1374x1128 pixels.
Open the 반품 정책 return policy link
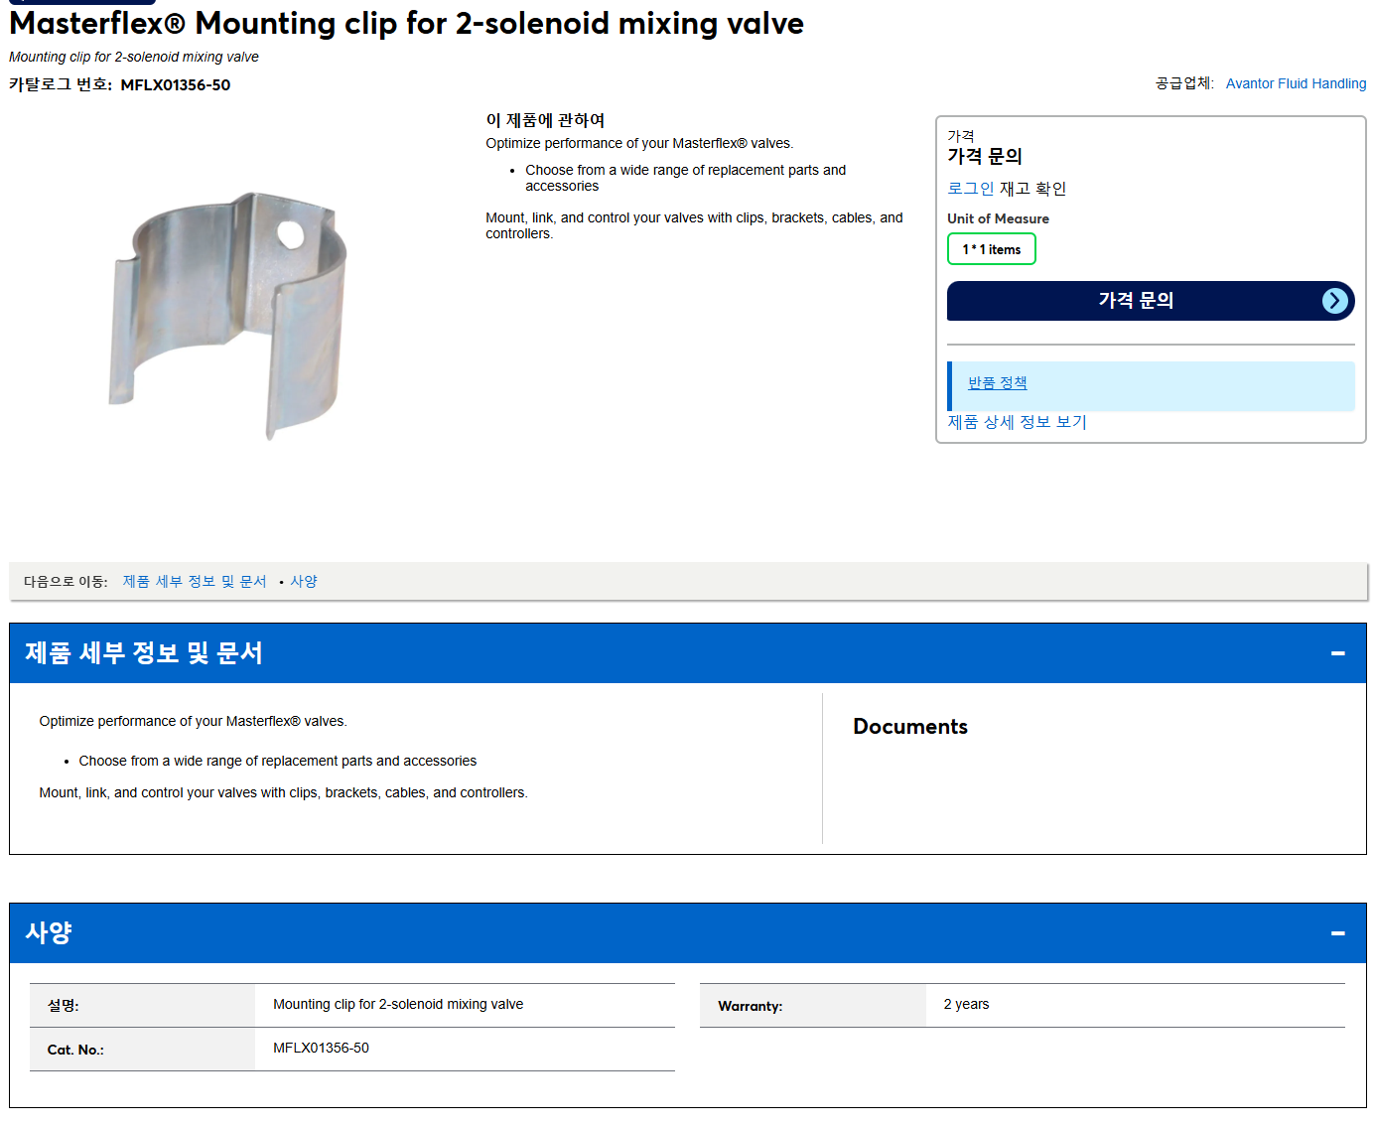998,383
